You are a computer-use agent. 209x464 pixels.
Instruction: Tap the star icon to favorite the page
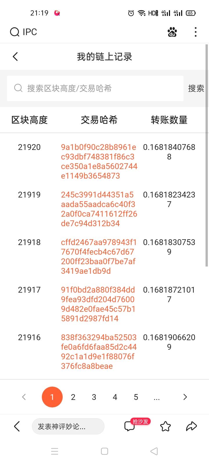click(165, 426)
